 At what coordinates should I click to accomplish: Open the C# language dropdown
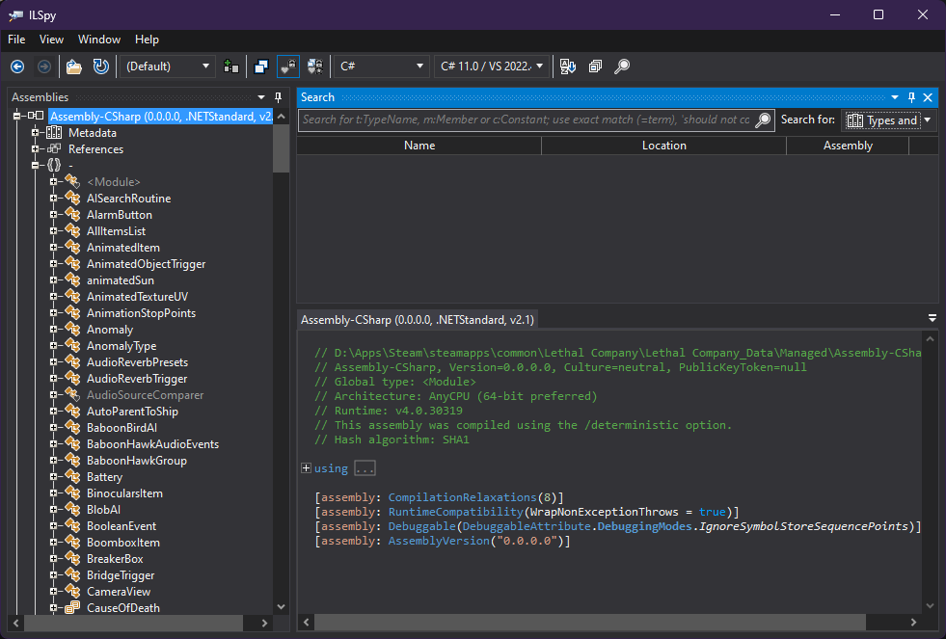pos(381,67)
